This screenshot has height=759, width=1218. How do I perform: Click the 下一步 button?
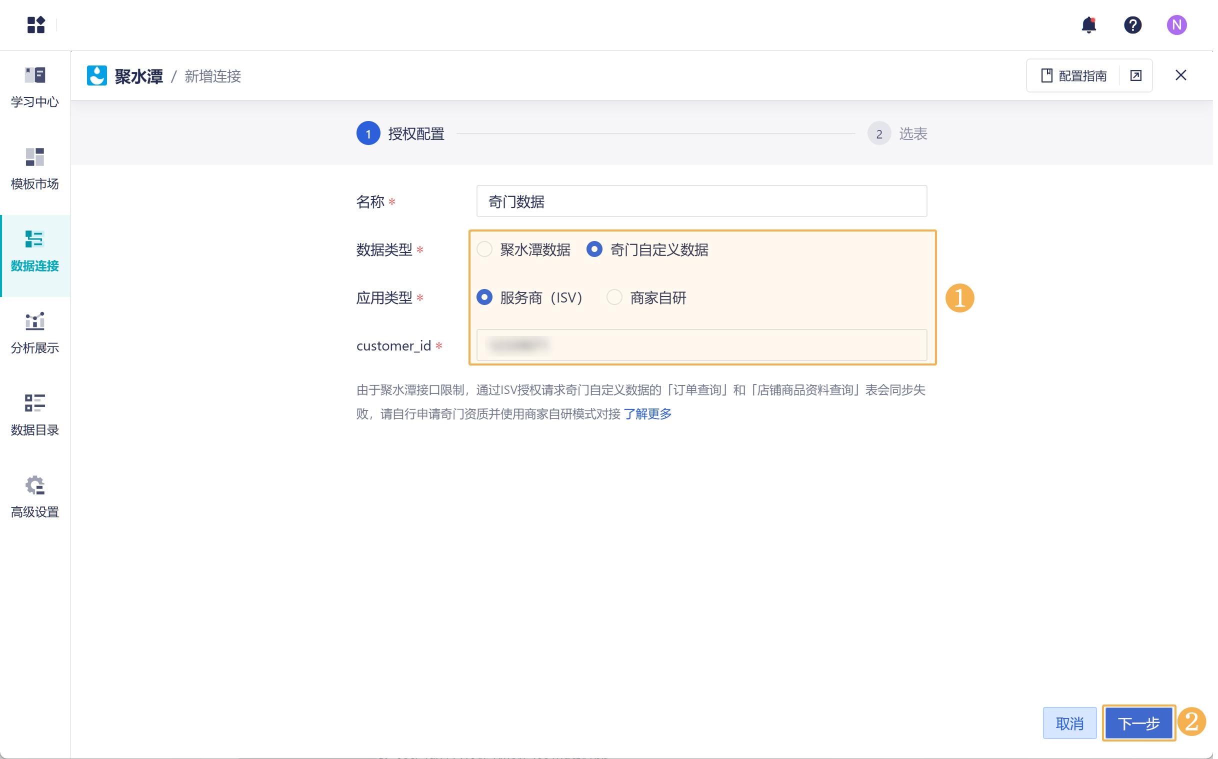(x=1138, y=723)
